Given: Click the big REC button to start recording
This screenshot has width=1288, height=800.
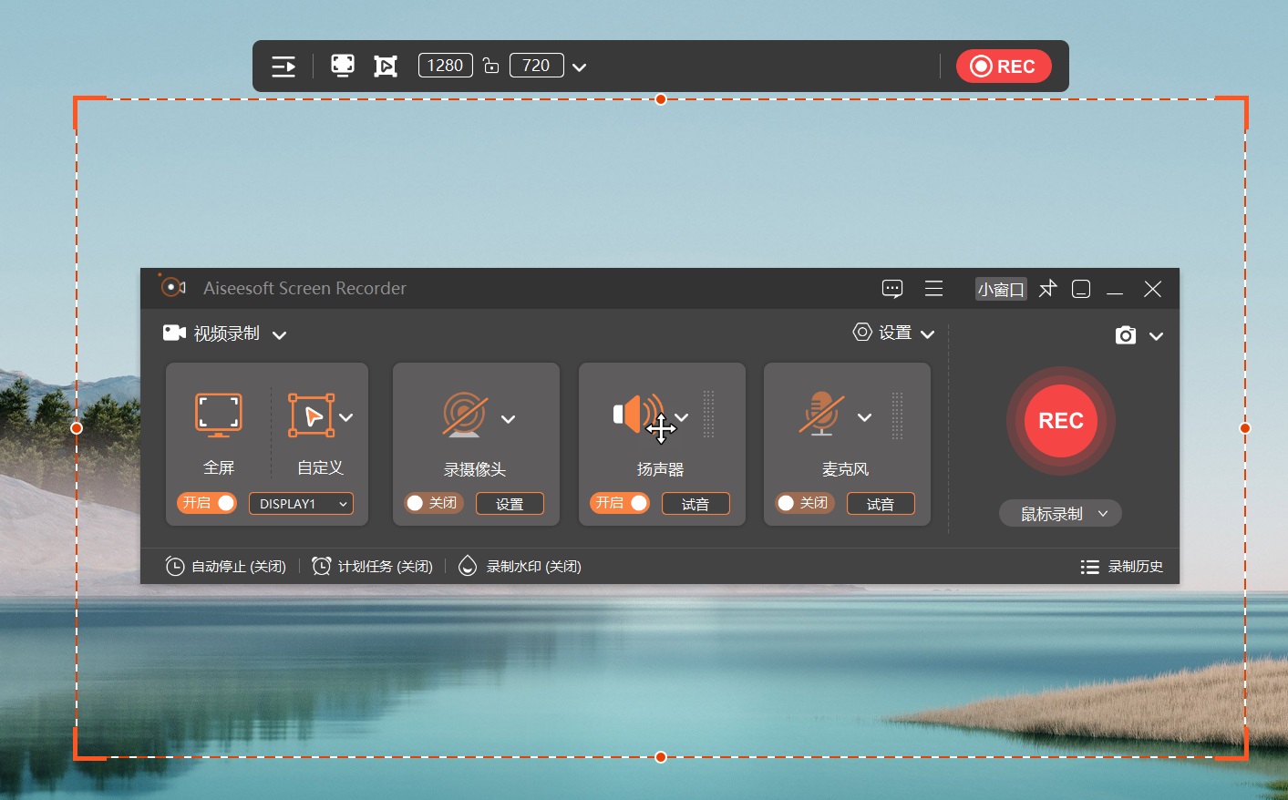Looking at the screenshot, I should click(x=1059, y=420).
